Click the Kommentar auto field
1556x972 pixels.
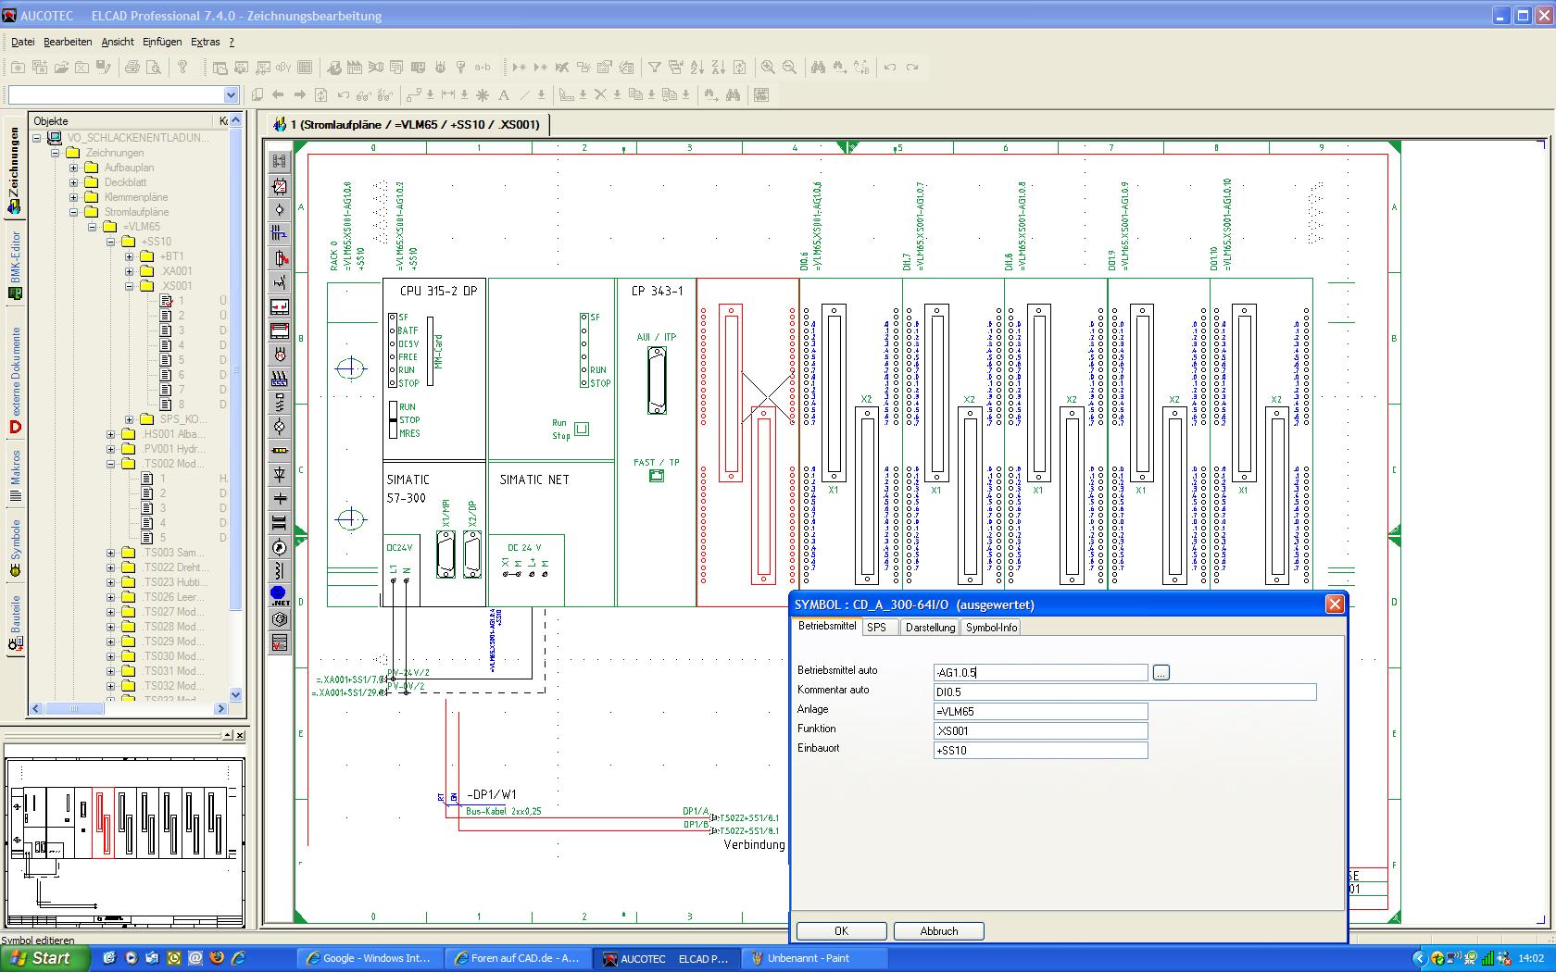pos(1124,692)
